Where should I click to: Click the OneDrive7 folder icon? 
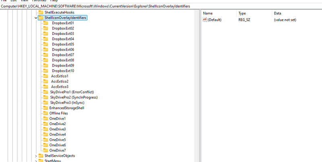tap(45, 150)
